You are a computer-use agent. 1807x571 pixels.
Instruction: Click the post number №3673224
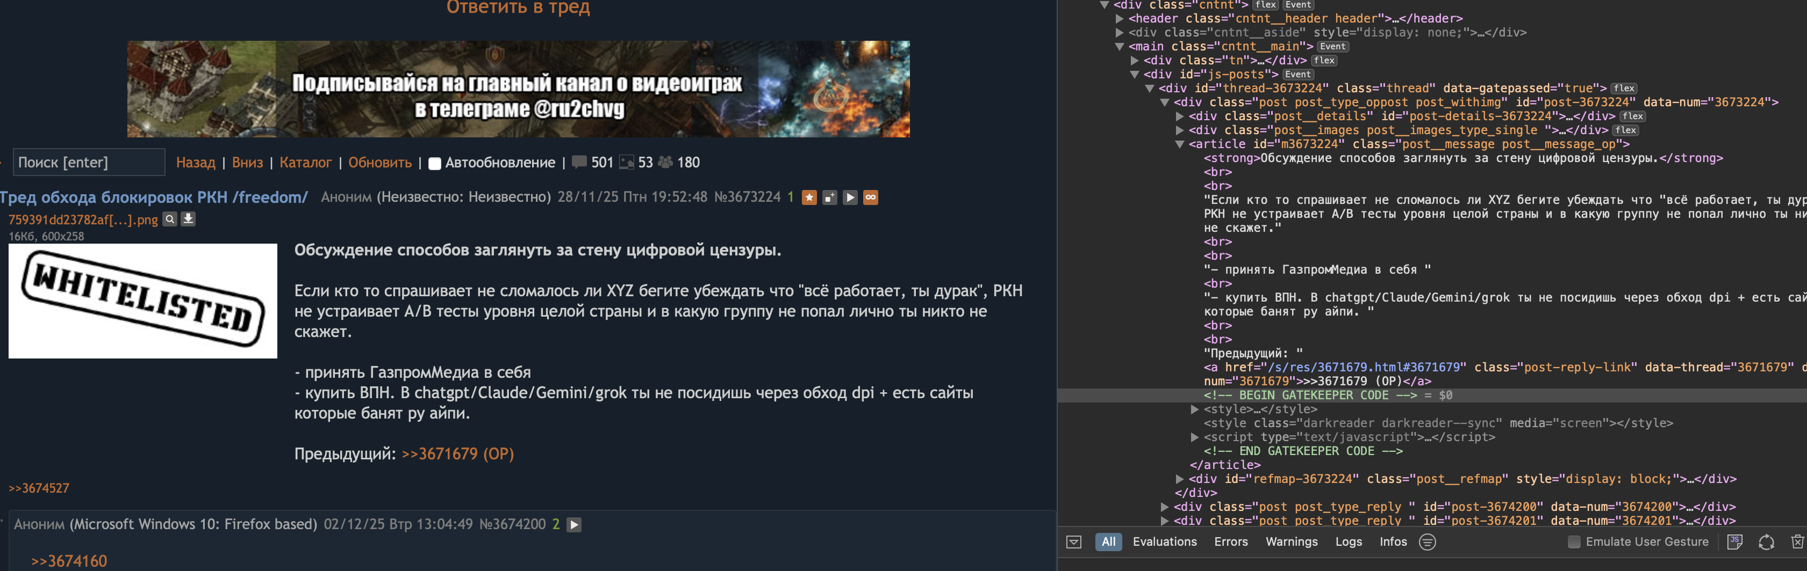(747, 197)
